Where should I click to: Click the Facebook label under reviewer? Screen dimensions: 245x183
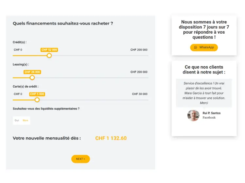(209, 118)
